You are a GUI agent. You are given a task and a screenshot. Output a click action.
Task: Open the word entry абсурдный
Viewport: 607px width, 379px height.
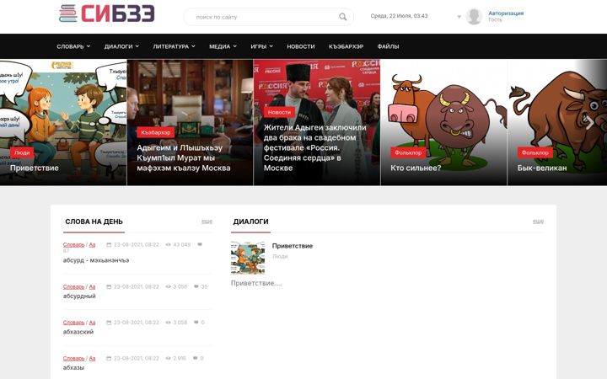pyautogui.click(x=79, y=296)
